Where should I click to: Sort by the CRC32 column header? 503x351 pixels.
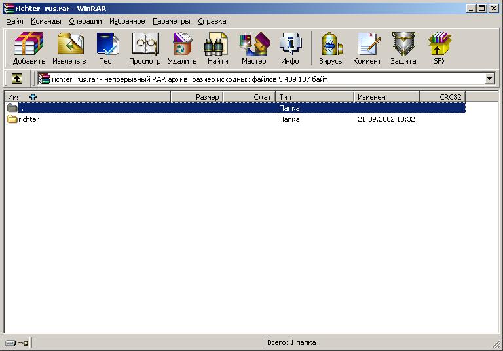click(442, 96)
